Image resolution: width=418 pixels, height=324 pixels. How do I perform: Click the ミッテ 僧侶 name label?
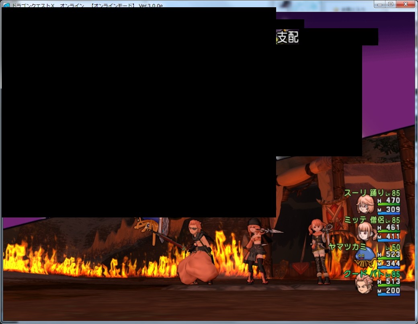click(x=364, y=219)
